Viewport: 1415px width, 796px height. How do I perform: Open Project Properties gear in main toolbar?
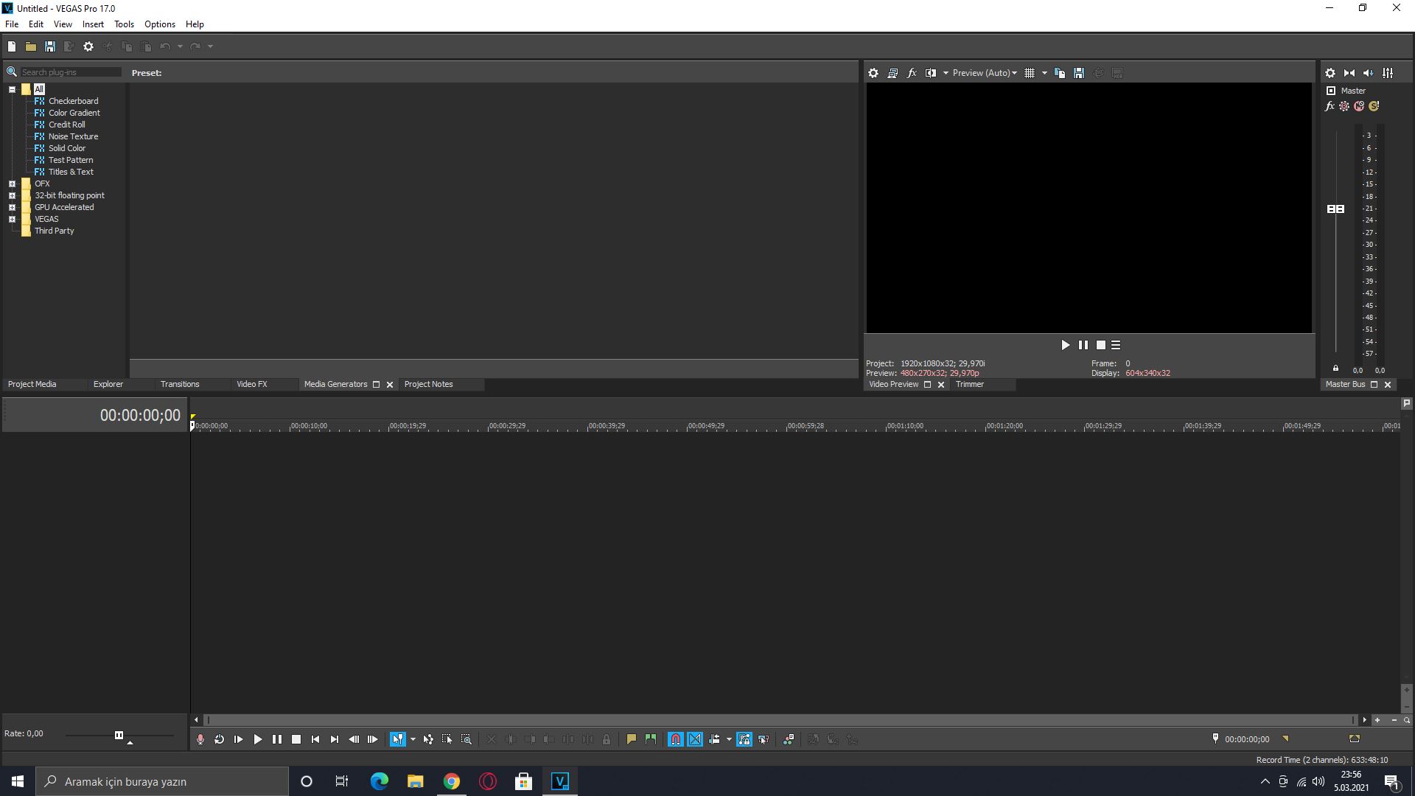pos(88,46)
